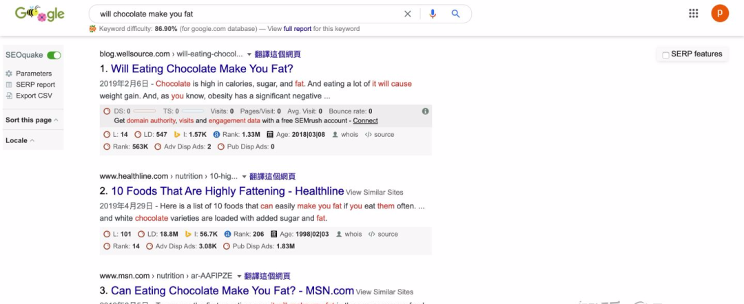Click the info icon in SEMrush bar
Viewport: 744px width, 304px height.
(425, 111)
